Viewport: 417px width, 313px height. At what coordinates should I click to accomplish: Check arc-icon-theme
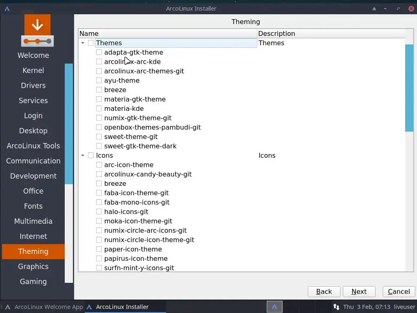point(99,165)
